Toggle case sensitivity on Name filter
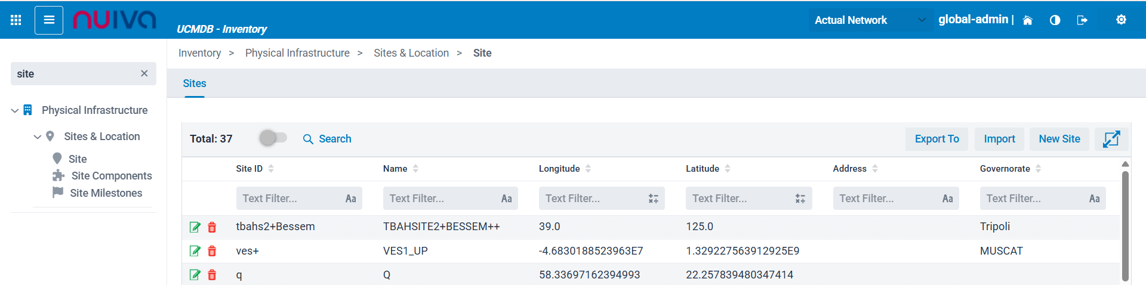This screenshot has height=285, width=1146. [x=506, y=199]
